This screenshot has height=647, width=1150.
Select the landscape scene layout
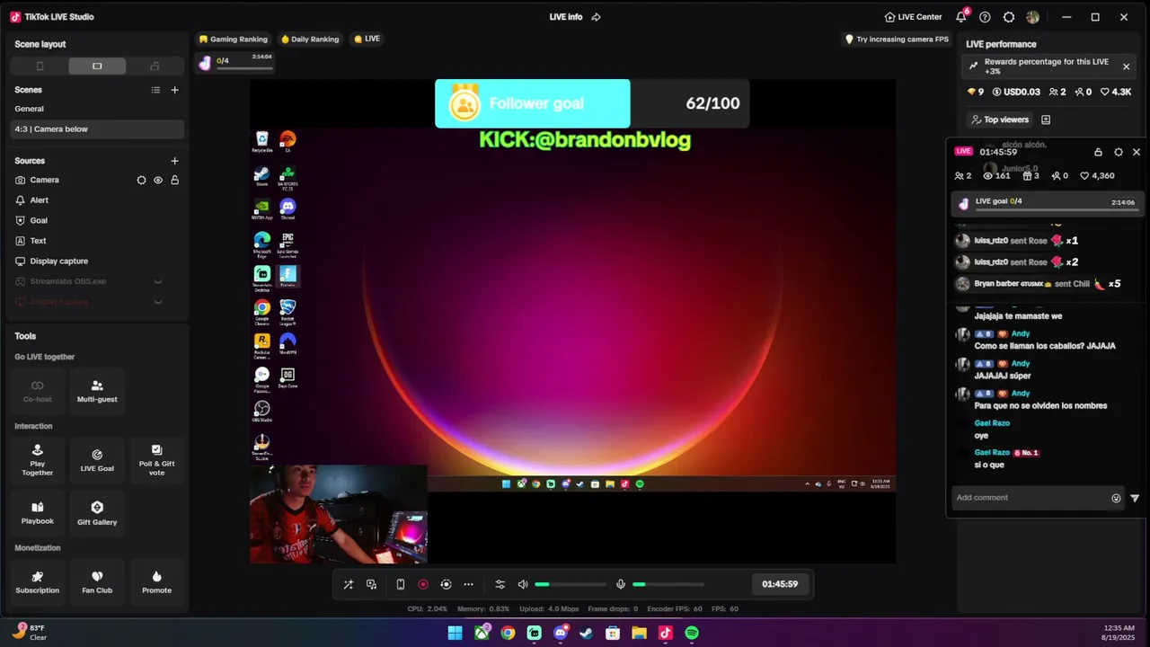click(x=97, y=66)
